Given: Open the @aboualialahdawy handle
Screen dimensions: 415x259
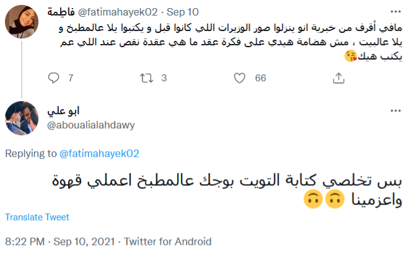Looking at the screenshot, I should [90, 125].
